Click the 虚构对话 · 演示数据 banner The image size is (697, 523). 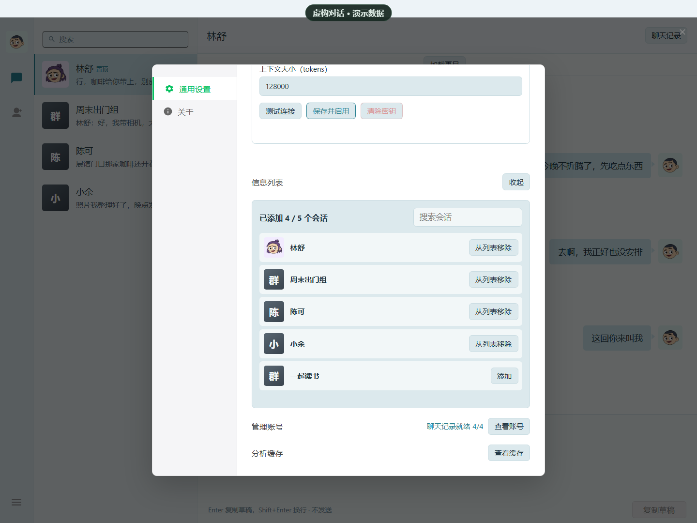click(348, 13)
